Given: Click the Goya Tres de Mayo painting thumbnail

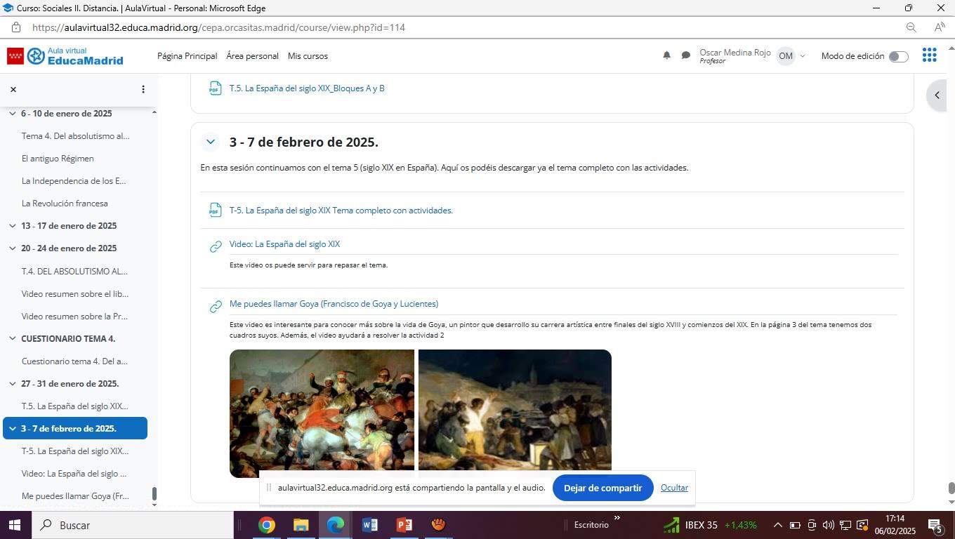Looking at the screenshot, I should [515, 413].
